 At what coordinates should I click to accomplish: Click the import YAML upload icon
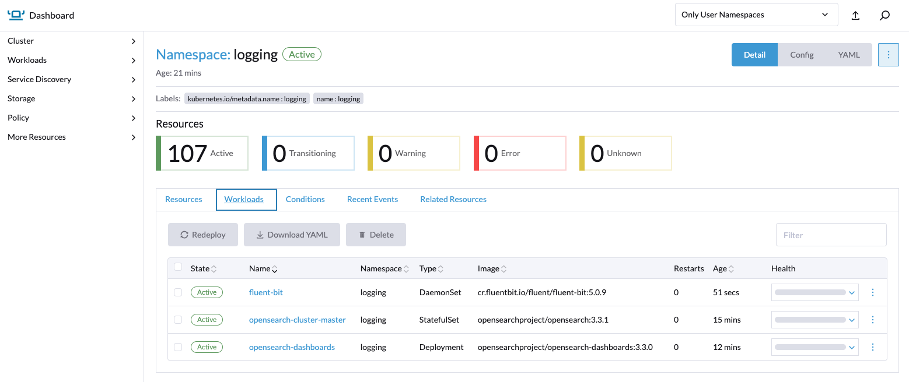855,15
